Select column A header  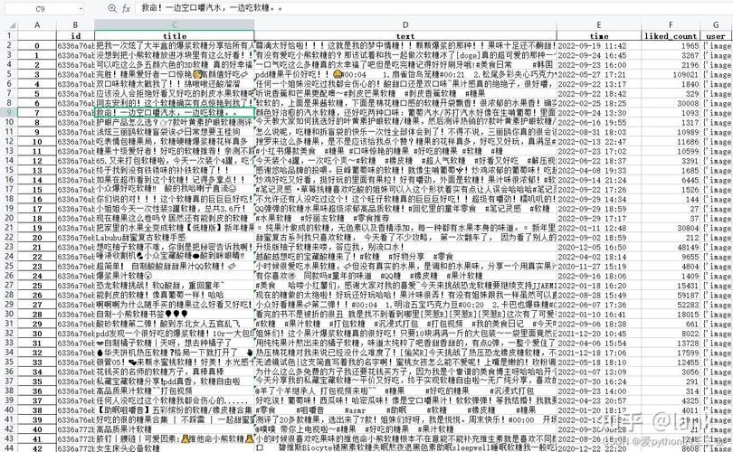pyautogui.click(x=37, y=25)
